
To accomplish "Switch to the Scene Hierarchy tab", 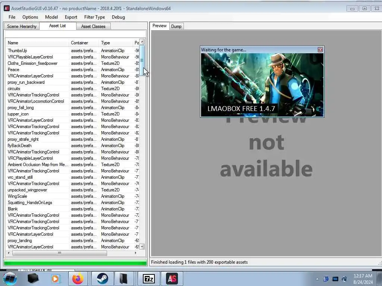I will click(x=22, y=26).
